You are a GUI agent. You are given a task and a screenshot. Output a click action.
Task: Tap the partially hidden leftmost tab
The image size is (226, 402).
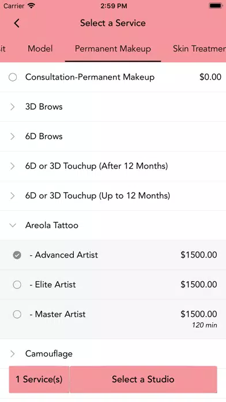(3, 49)
